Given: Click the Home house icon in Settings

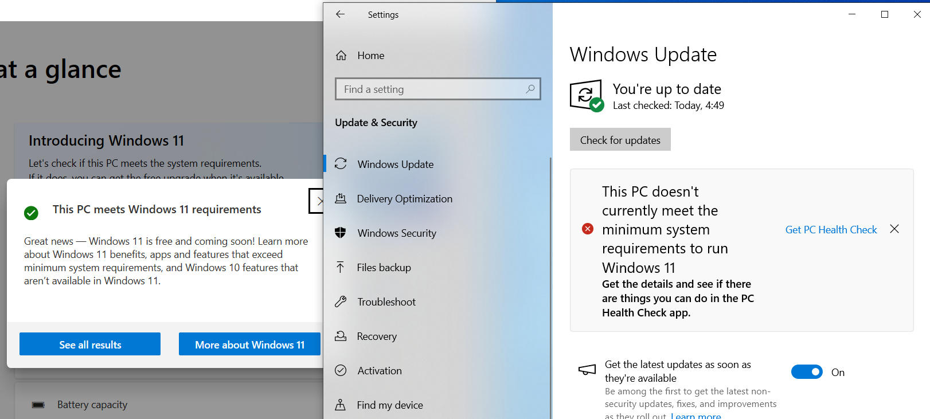Looking at the screenshot, I should click(341, 56).
